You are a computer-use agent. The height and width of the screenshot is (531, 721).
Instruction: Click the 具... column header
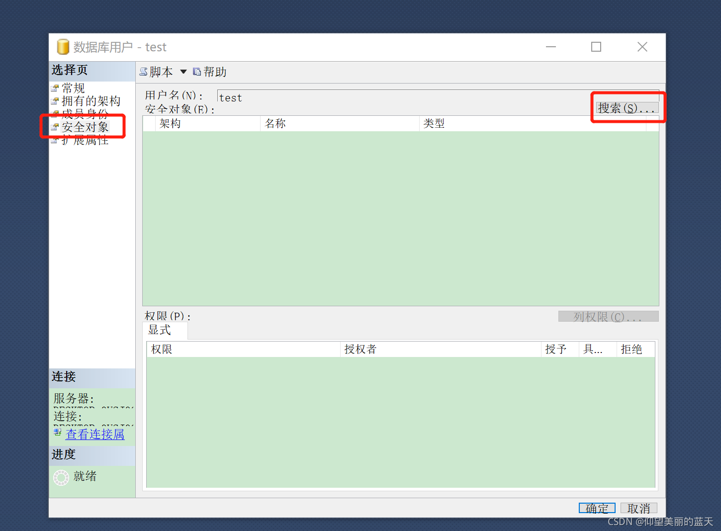point(598,349)
